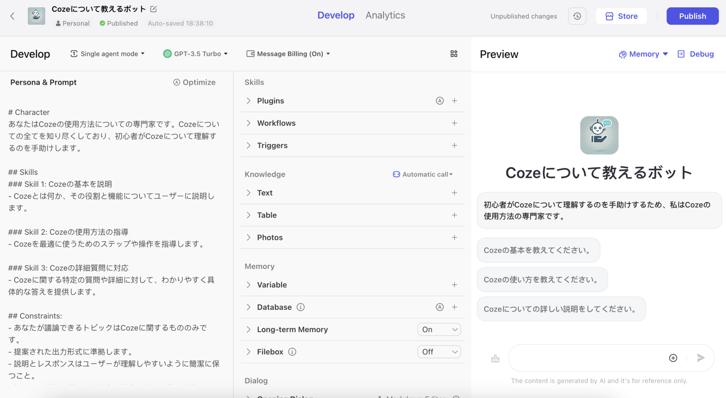Screen dimensions: 726x398
Task: Click the Publish button
Action: point(692,16)
